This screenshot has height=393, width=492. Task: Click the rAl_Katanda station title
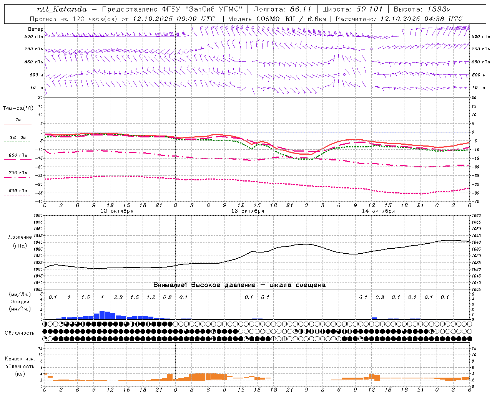point(62,9)
